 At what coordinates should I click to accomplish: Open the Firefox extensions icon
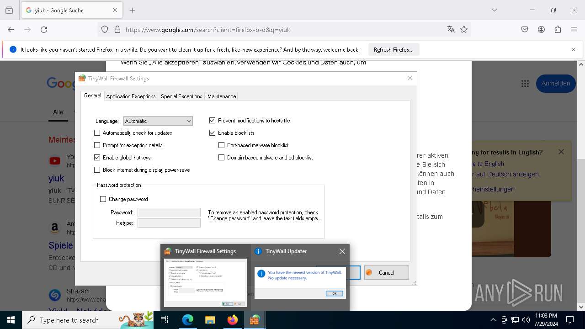click(x=558, y=30)
